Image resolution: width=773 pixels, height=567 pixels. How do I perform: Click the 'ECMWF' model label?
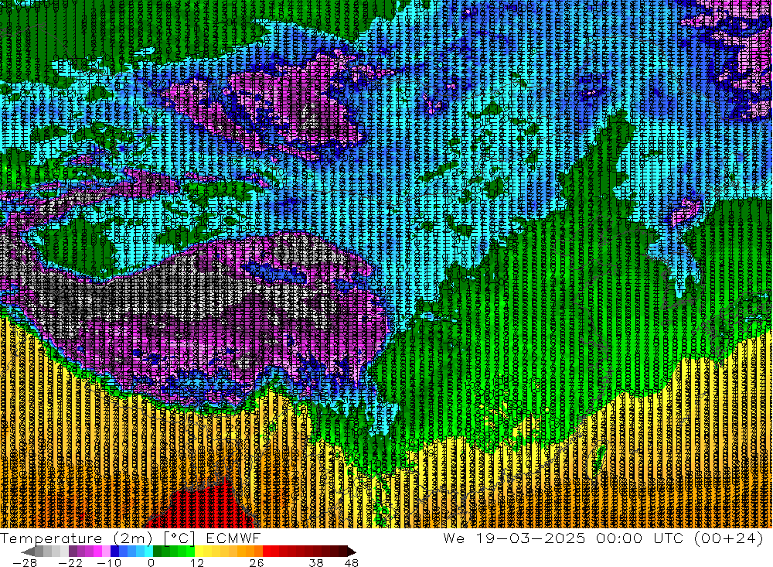pos(233,538)
